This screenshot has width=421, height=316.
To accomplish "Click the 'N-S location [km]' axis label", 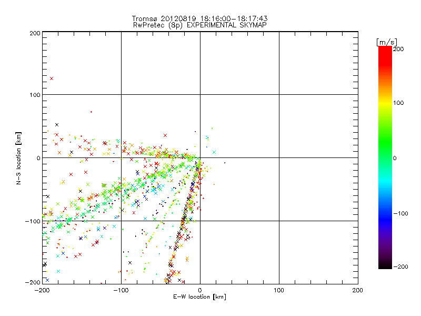I will [x=18, y=158].
